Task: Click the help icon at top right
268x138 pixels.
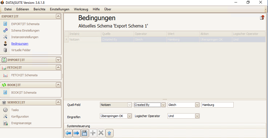Action: pyautogui.click(x=262, y=17)
